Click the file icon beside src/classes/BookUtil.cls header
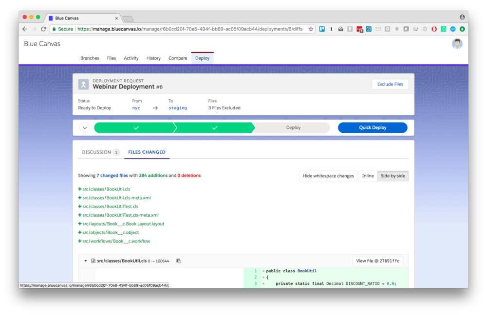487x315 pixels. (x=93, y=261)
